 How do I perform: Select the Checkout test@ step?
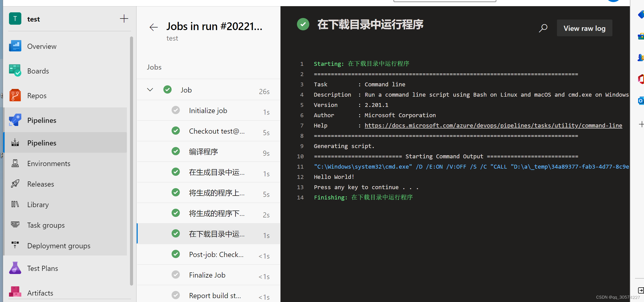point(217,131)
